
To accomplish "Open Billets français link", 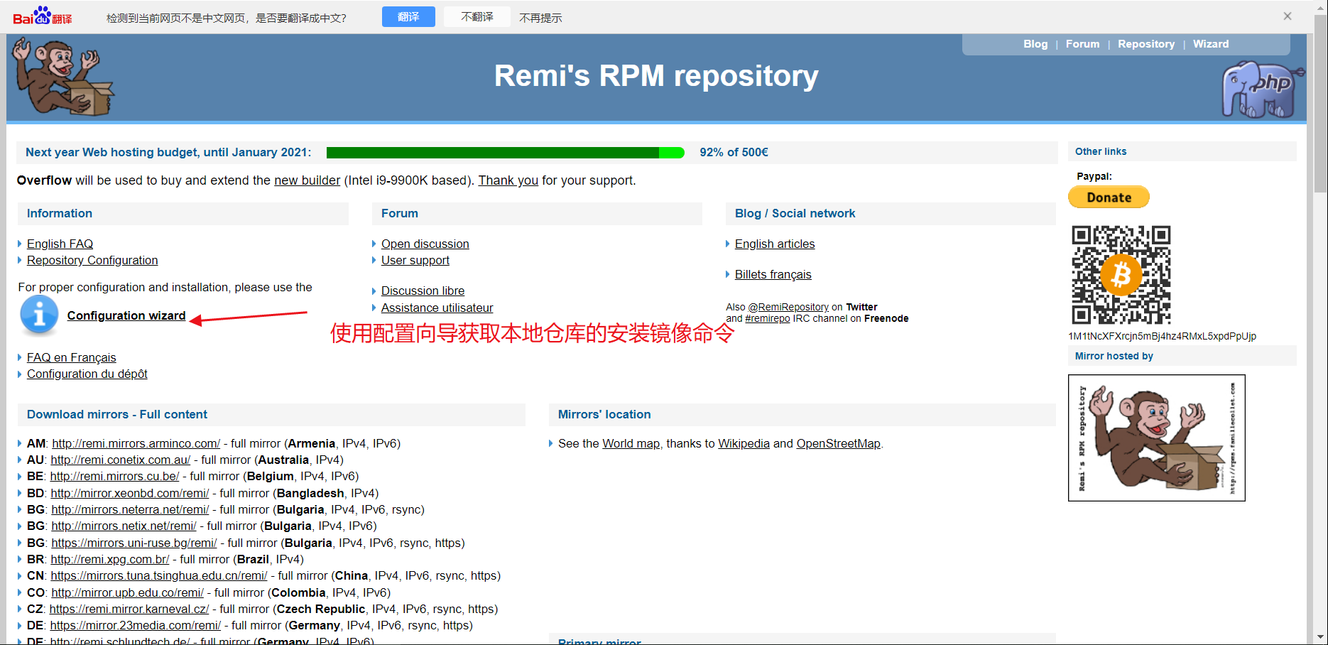I will [773, 274].
